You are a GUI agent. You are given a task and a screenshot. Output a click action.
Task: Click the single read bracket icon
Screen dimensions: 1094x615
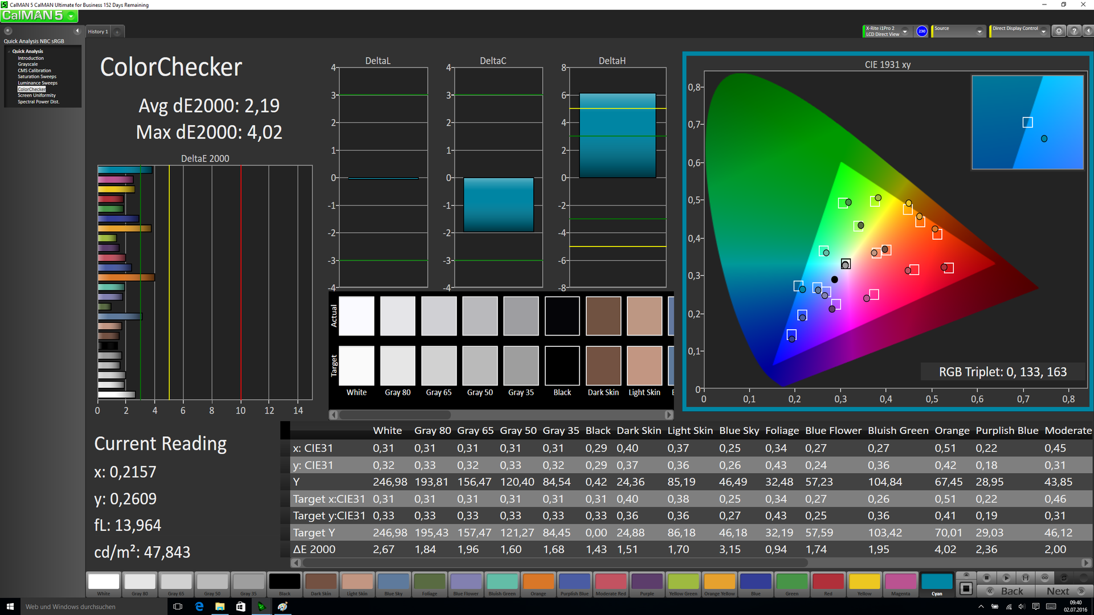tap(1026, 577)
